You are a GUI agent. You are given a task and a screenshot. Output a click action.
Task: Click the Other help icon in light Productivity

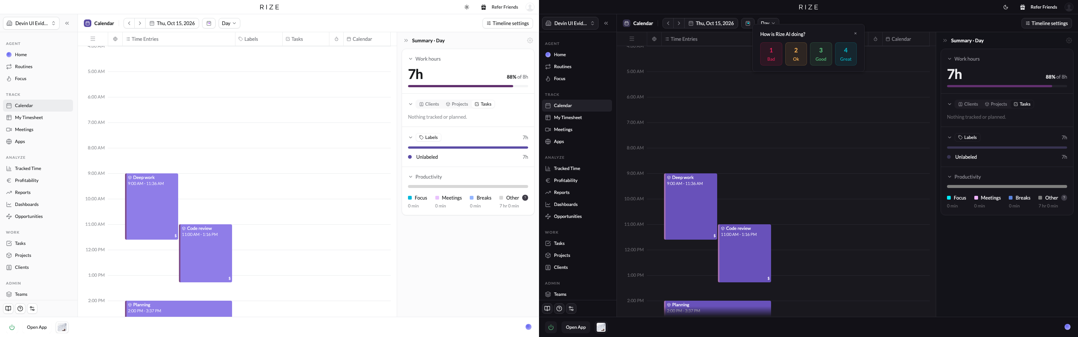pyautogui.click(x=525, y=198)
